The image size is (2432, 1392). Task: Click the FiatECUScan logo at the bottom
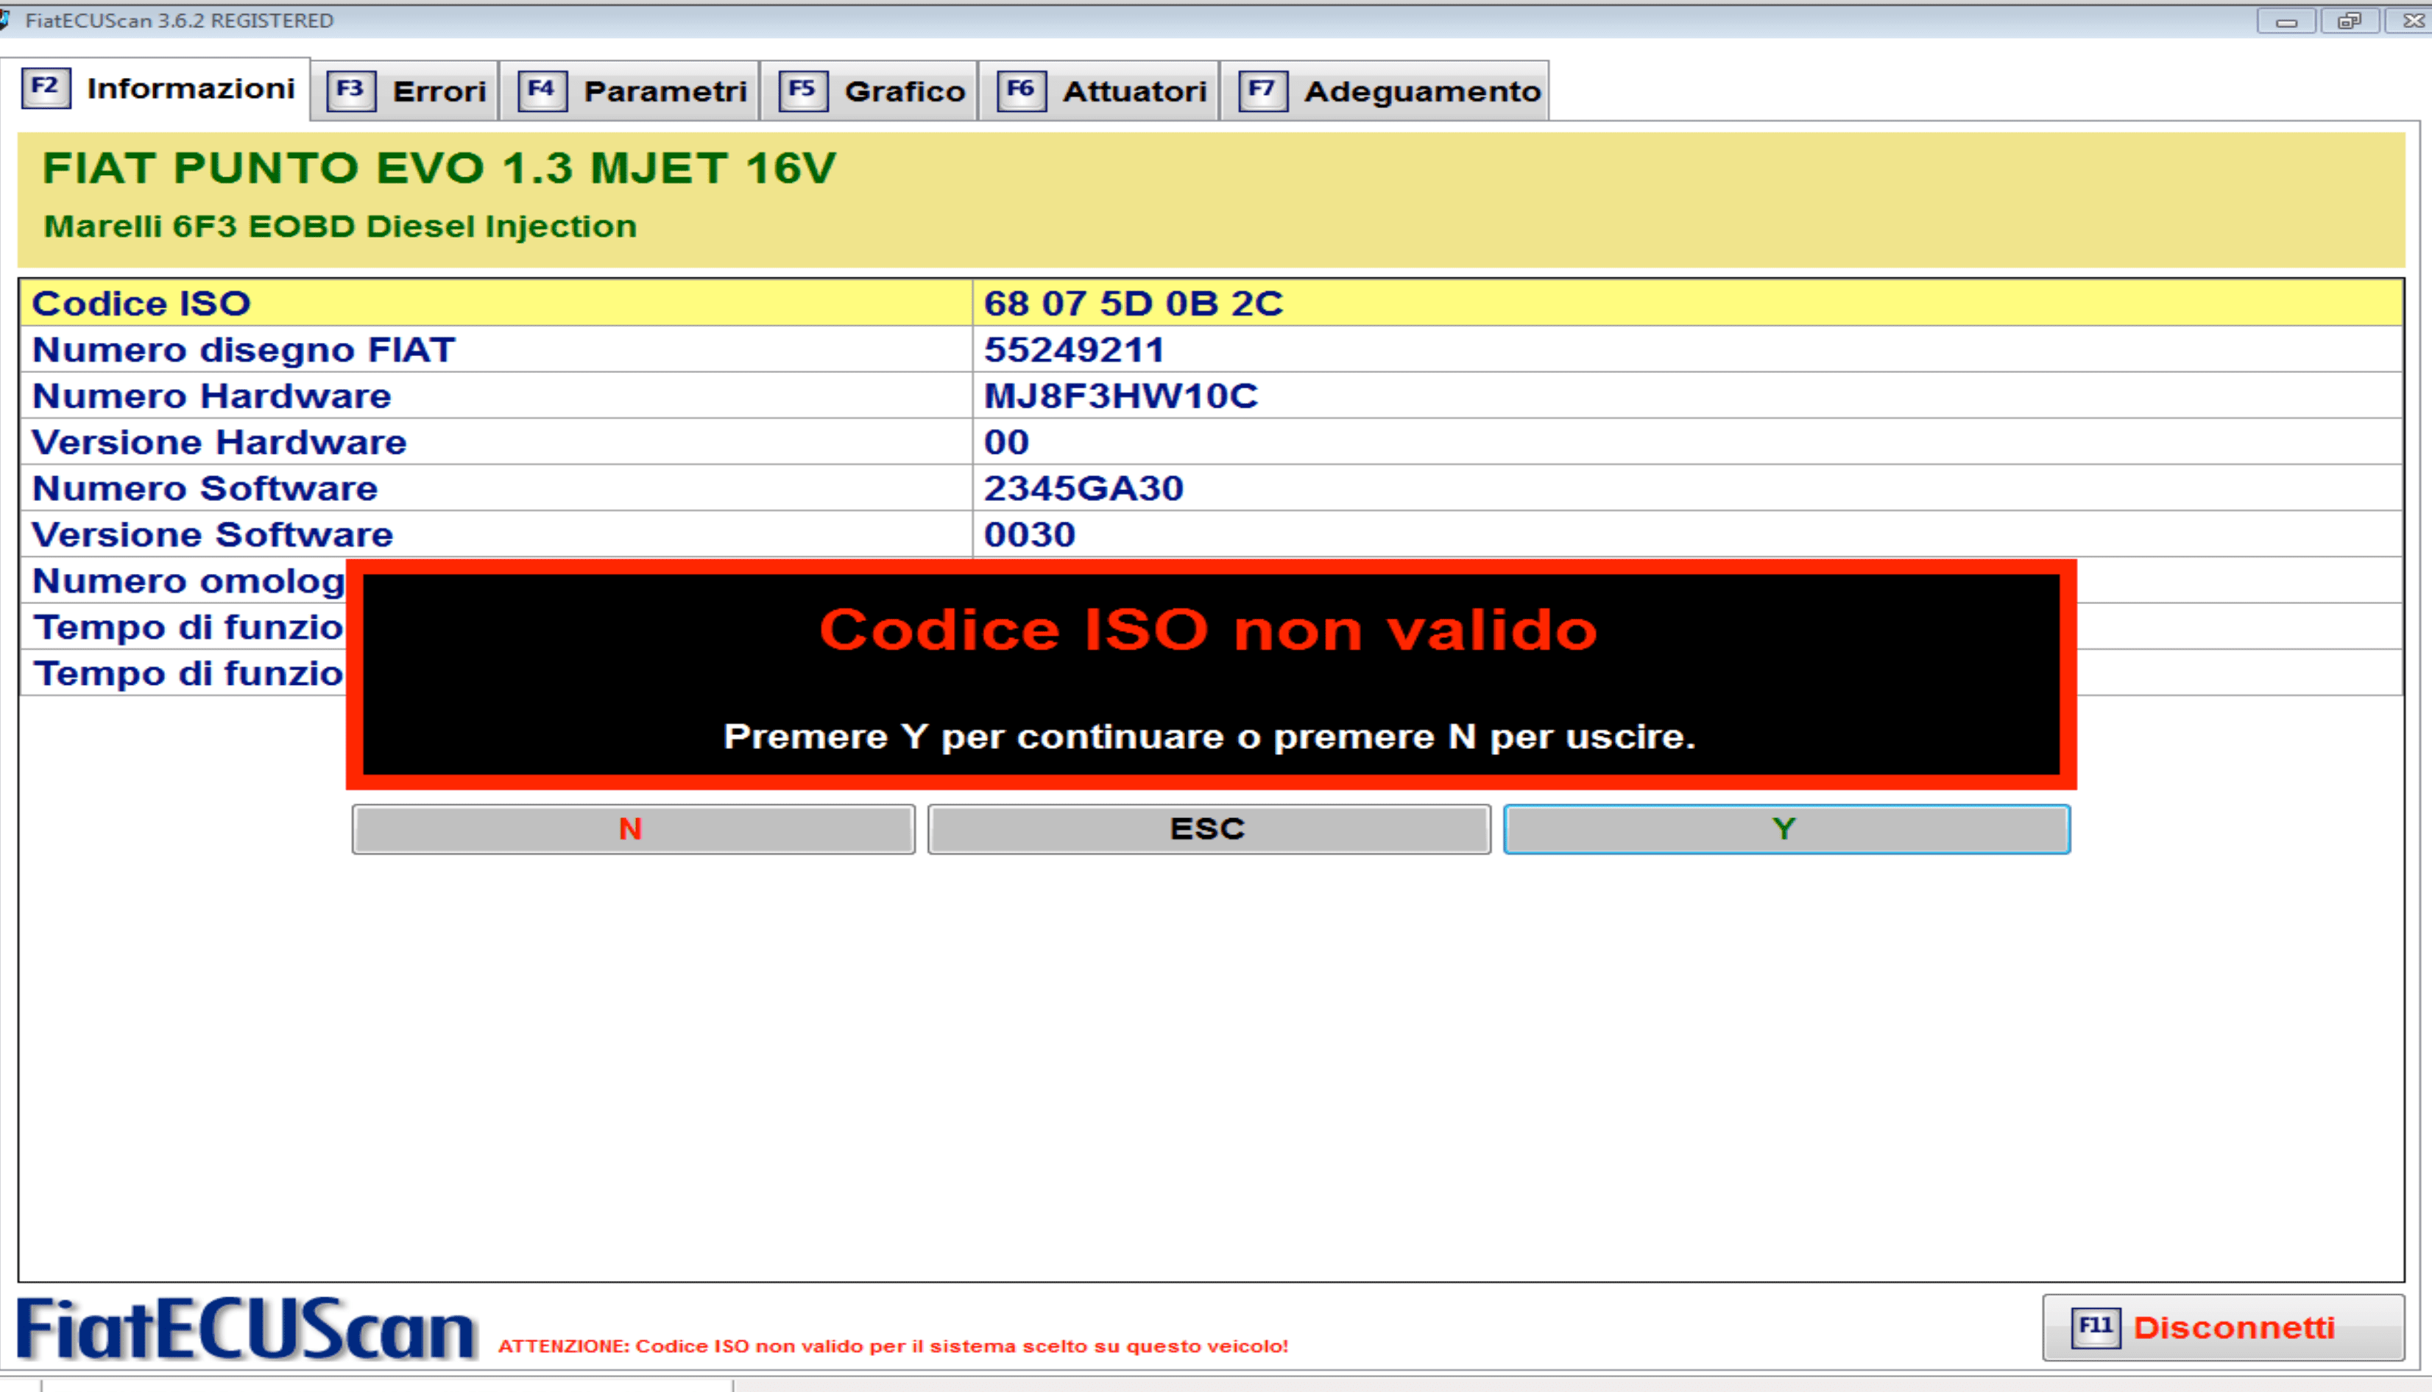246,1329
